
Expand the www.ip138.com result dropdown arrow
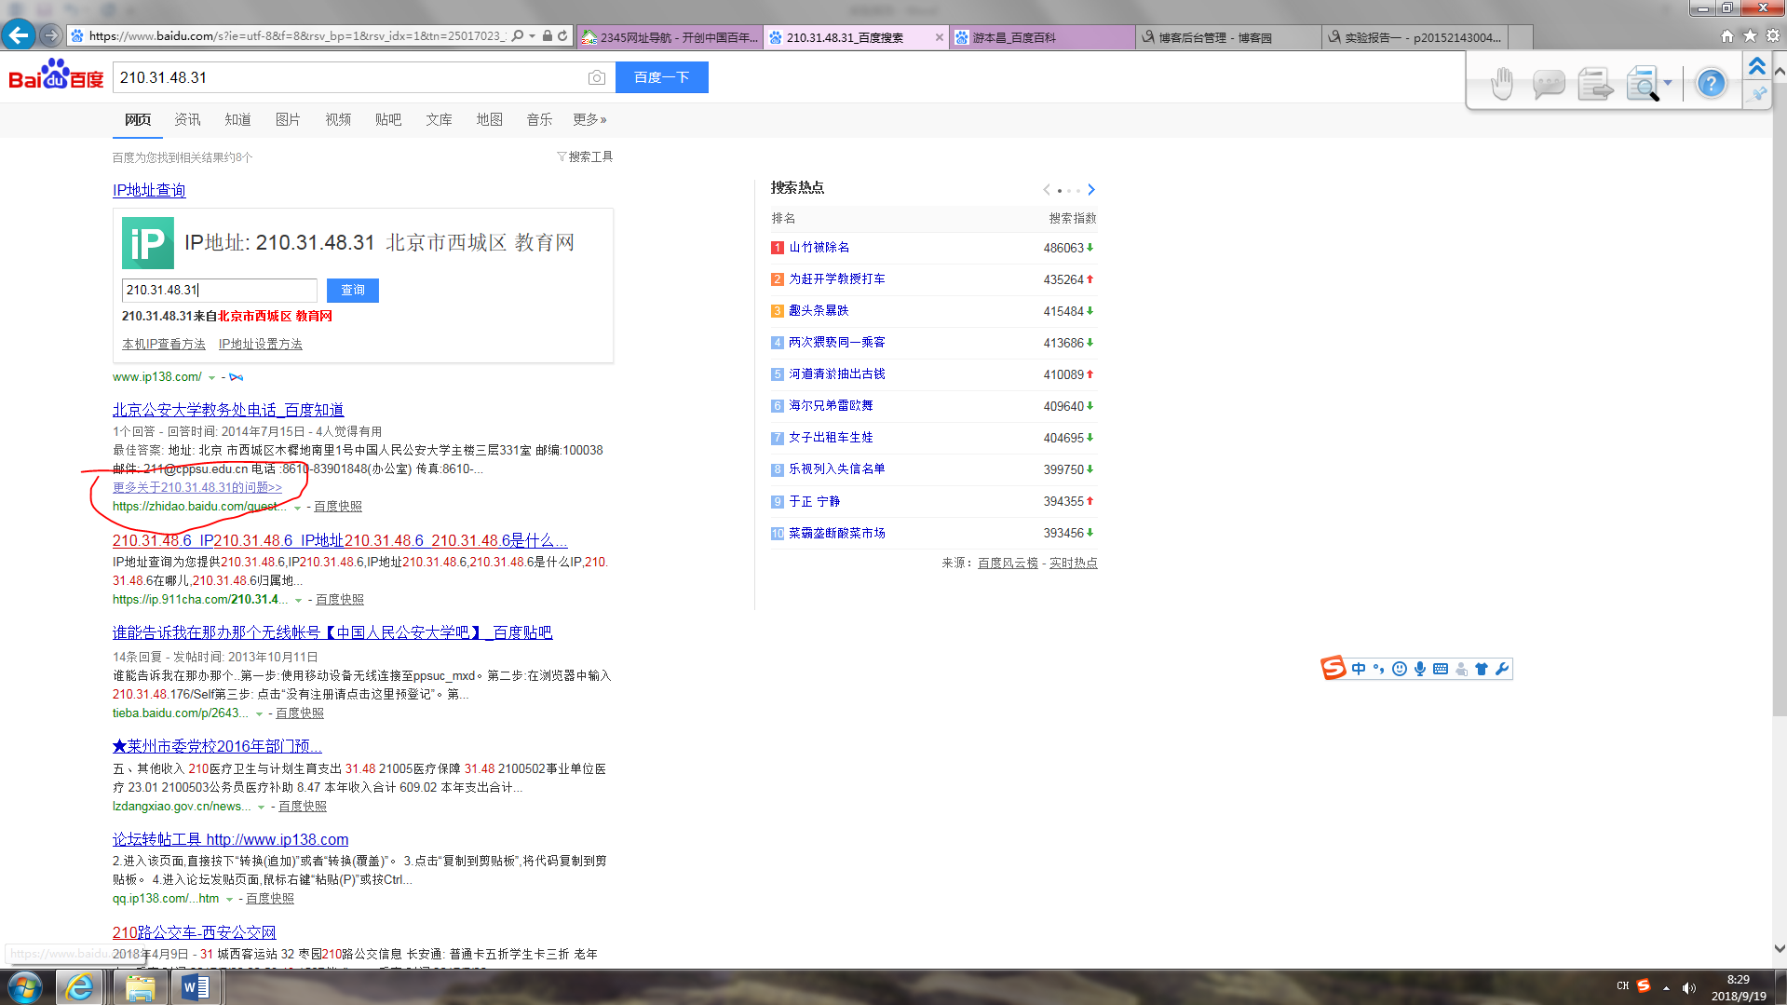click(212, 377)
